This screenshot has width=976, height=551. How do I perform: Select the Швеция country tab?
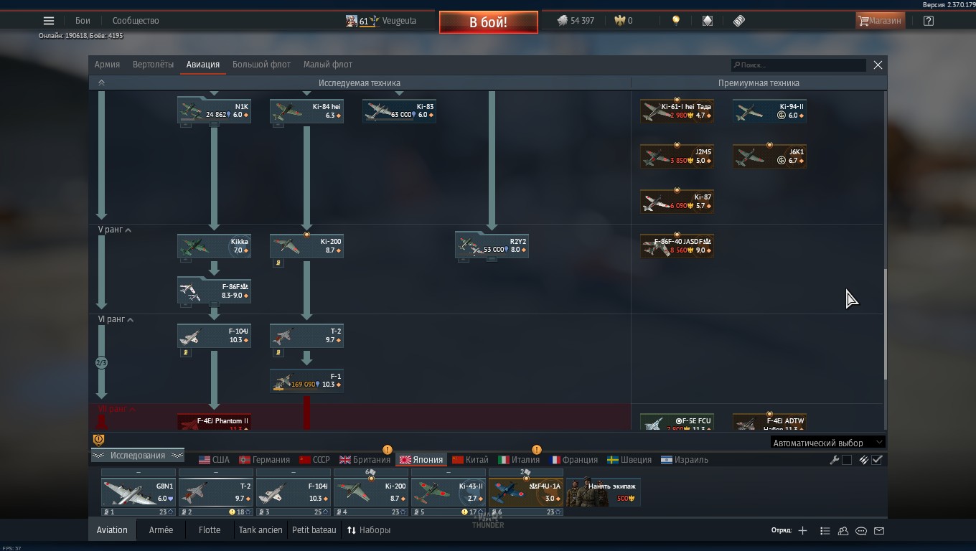click(x=629, y=460)
